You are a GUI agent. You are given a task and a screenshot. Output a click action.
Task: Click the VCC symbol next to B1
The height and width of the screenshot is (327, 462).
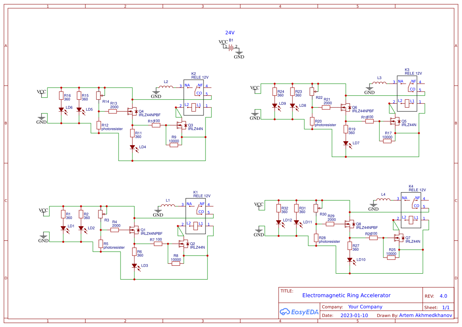coord(223,41)
